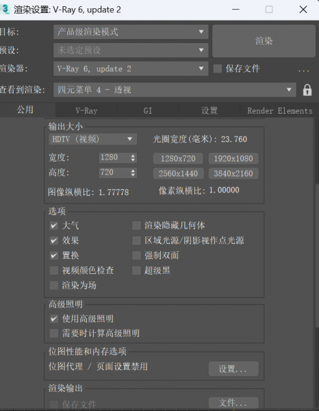The width and height of the screenshot is (319, 411).
Task: Enable 渲染隐藏几何体 checkbox
Action: tap(136, 225)
